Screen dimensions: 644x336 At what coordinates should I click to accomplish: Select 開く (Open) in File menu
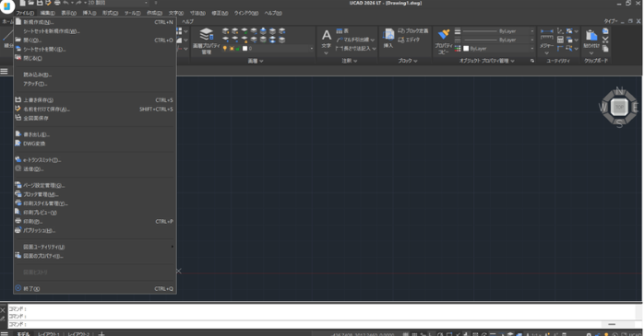(x=95, y=41)
